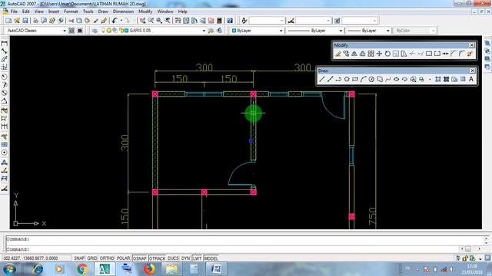Screen dimensions: 492x276
Task: Open the Help menu
Action: coord(183,11)
